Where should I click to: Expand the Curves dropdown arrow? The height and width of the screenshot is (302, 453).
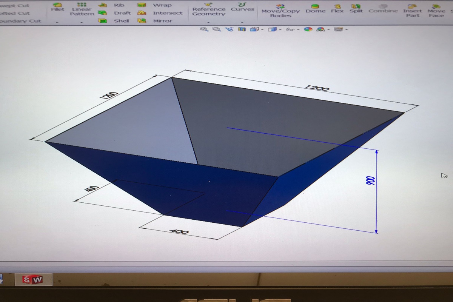coord(242,23)
